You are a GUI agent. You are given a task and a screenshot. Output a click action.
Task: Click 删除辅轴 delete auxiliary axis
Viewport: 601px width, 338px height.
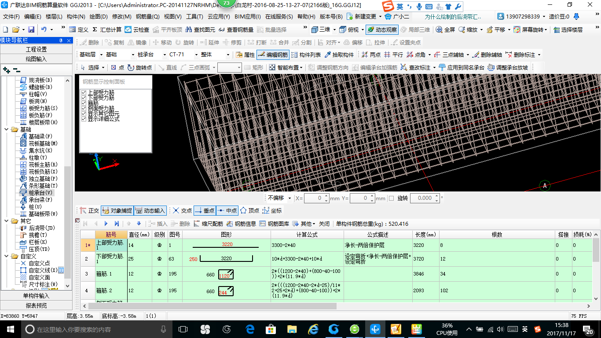click(487, 55)
